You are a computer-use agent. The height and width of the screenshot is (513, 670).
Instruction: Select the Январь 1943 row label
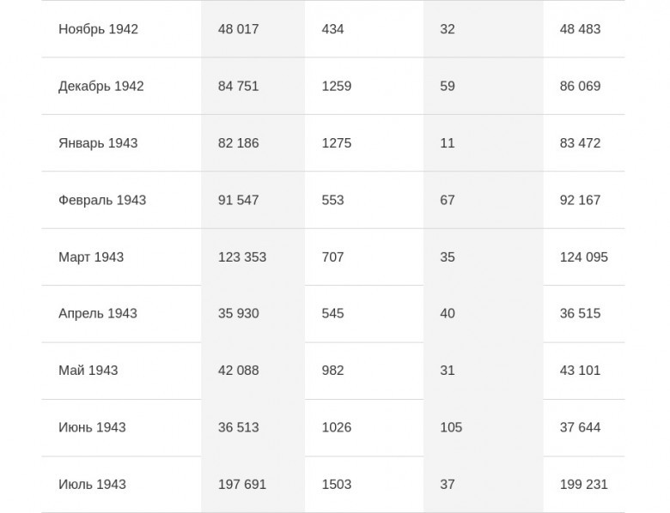pyautogui.click(x=98, y=143)
